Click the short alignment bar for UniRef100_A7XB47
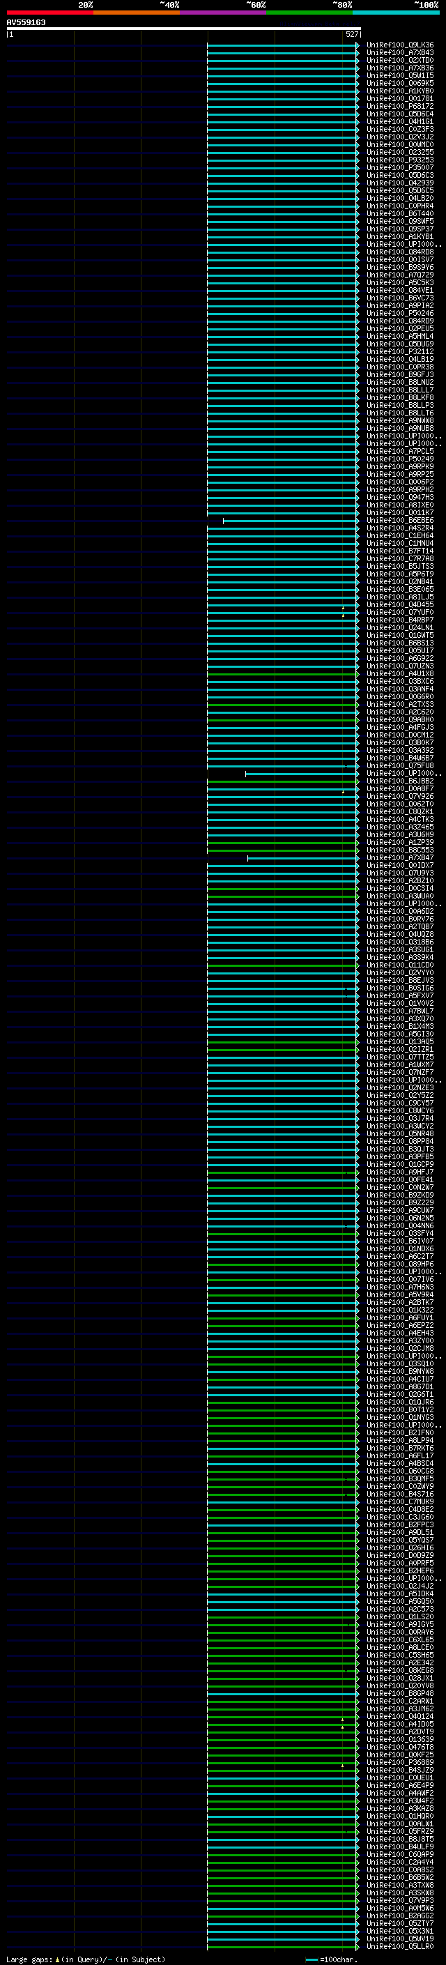This screenshot has height=1965, width=446. (x=302, y=858)
